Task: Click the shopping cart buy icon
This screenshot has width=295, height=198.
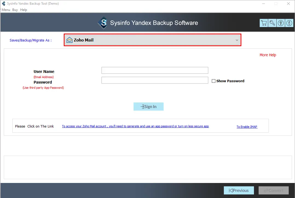Action: (x=264, y=23)
